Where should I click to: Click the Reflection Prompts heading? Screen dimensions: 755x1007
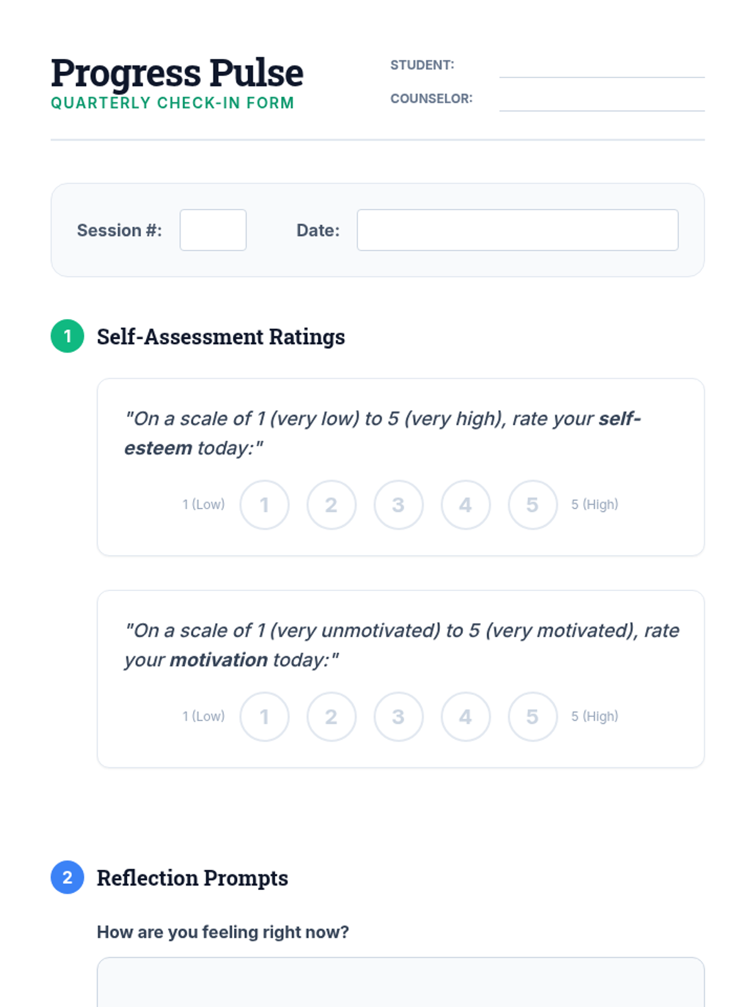click(x=193, y=878)
